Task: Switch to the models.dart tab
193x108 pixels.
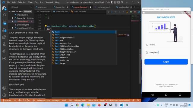Action: point(124,7)
